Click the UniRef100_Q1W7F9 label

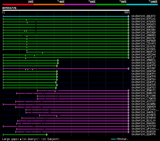[143, 66]
